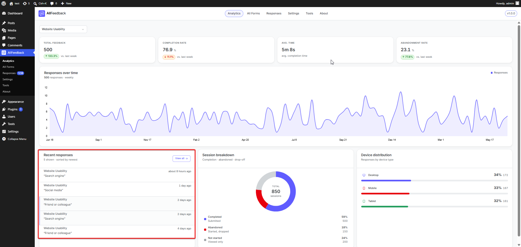Switch to the All Forms tab
Image resolution: width=521 pixels, height=247 pixels.
253,14
